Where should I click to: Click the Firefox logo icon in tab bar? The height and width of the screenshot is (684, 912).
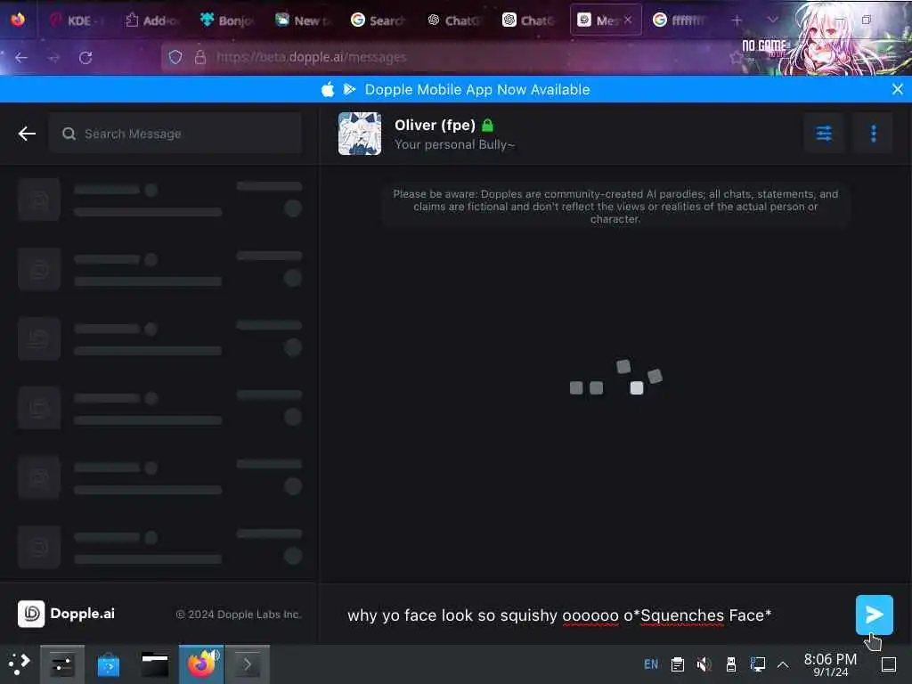(18, 20)
